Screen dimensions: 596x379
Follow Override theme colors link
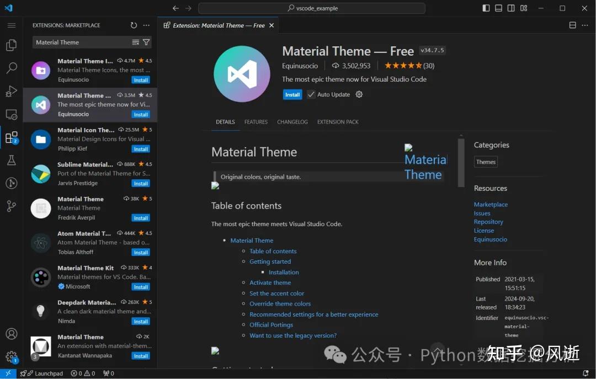(x=280, y=304)
